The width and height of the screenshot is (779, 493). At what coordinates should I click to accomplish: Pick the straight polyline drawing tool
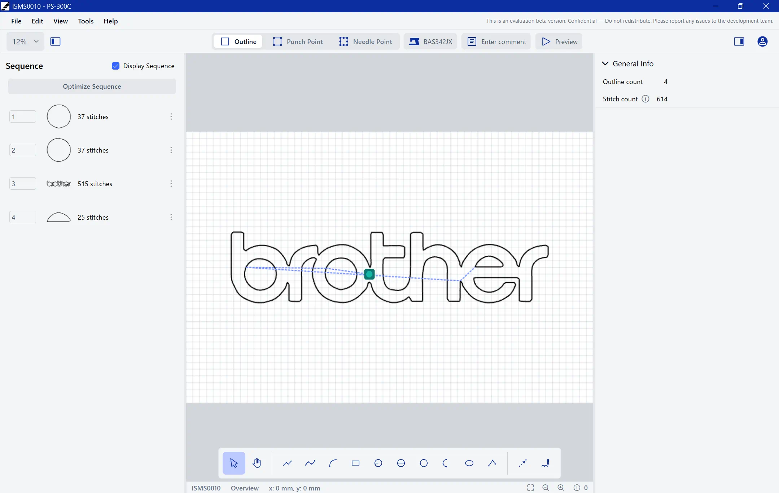287,463
